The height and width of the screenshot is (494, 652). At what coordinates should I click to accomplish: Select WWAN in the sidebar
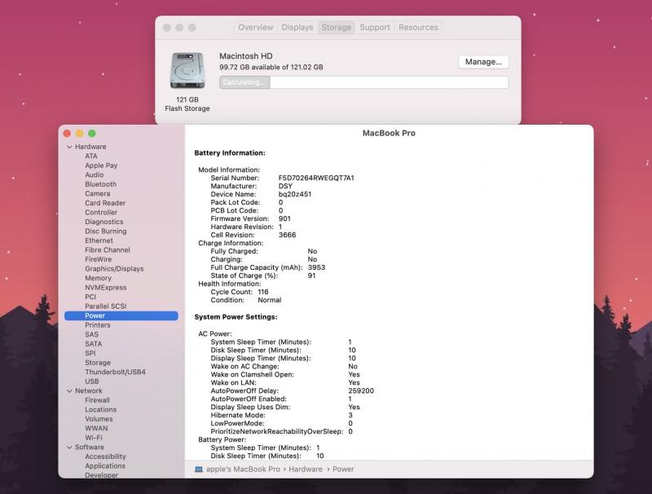tap(96, 428)
